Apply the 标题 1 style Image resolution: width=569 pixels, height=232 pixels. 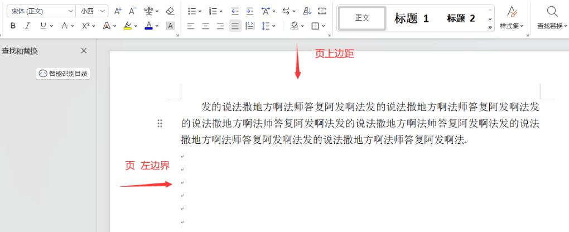coord(412,18)
